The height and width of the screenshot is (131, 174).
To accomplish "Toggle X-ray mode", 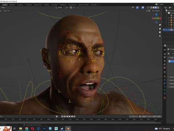I will point(148,8).
